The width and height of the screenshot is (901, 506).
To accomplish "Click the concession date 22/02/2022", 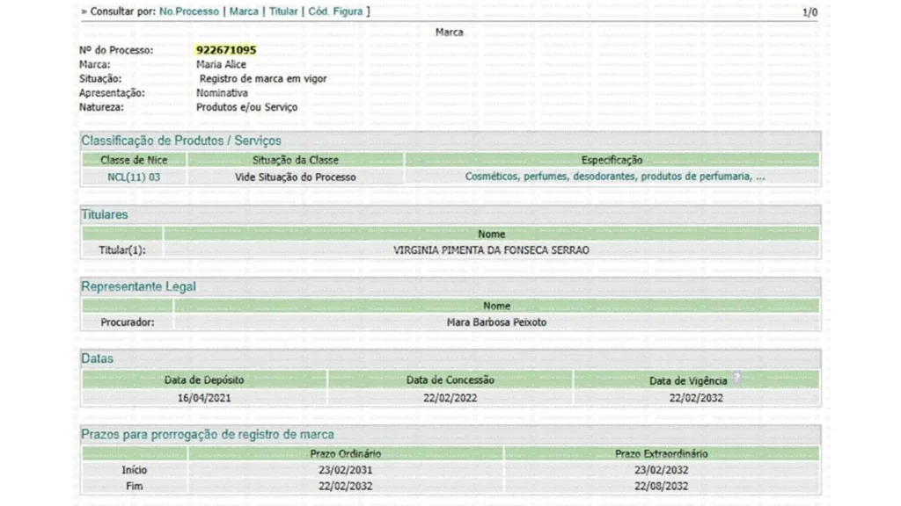I will coord(450,398).
